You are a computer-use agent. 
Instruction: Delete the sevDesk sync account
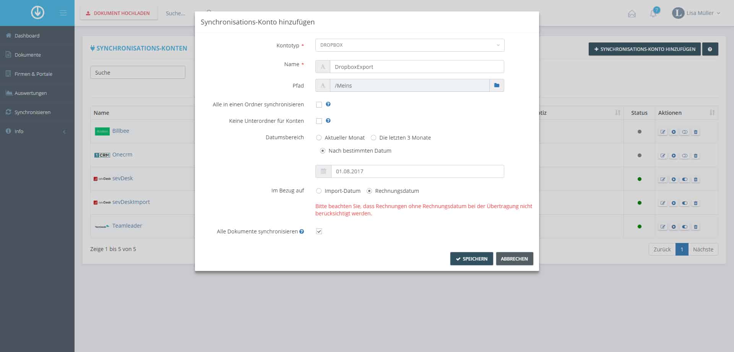pos(695,179)
